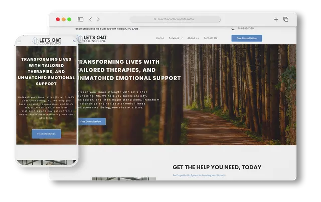Open a new tab with plus icon
This screenshot has height=202, width=321.
(x=276, y=19)
